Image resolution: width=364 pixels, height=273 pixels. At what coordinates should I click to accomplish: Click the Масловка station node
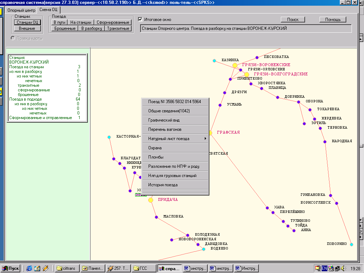point(156,217)
